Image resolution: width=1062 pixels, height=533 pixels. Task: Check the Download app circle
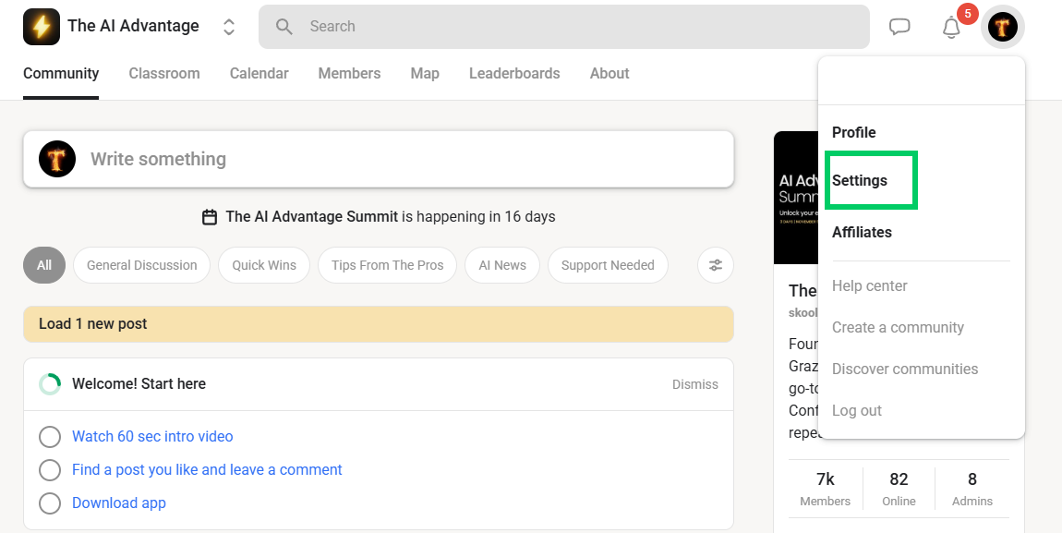coord(50,503)
